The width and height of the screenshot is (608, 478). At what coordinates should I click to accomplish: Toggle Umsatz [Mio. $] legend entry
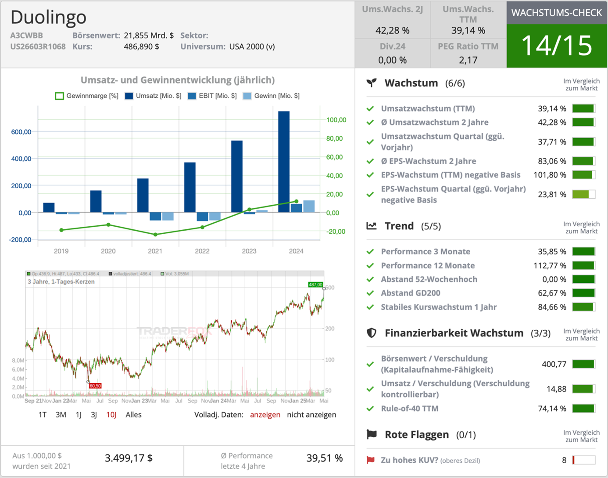[153, 96]
